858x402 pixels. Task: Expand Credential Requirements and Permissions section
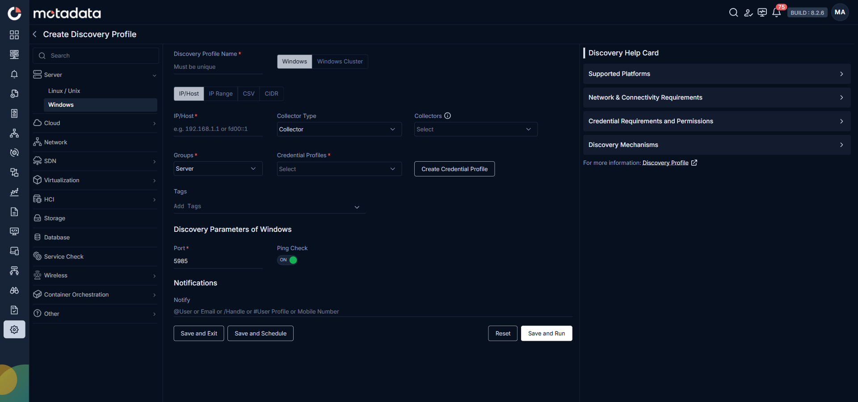(717, 121)
